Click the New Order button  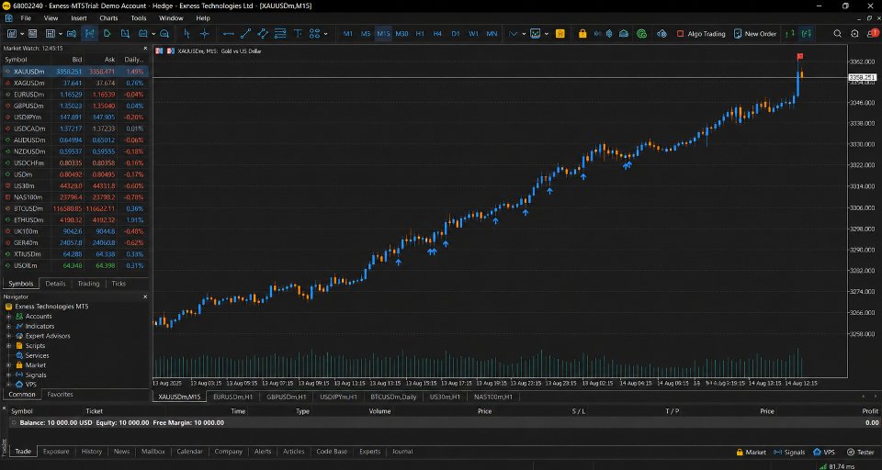point(755,34)
